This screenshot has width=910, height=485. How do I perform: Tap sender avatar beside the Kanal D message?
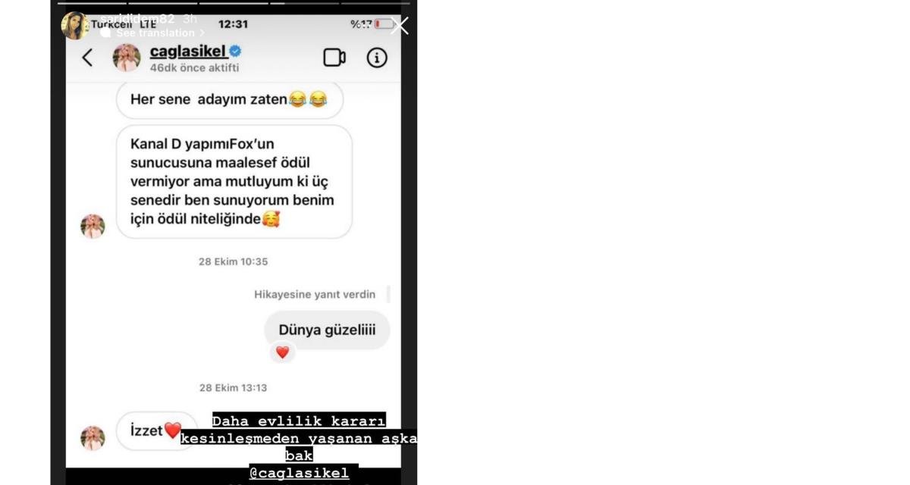point(93,226)
